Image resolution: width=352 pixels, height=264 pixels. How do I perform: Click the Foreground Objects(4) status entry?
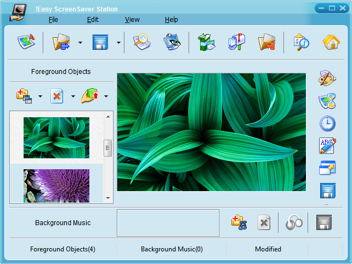pyautogui.click(x=63, y=249)
